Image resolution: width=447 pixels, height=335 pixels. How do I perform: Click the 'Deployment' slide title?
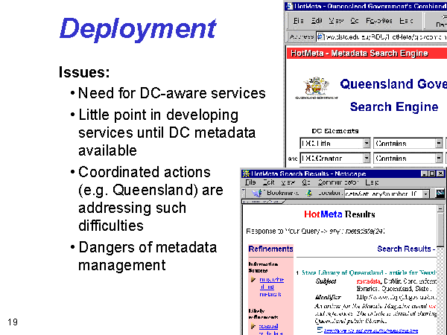(137, 28)
